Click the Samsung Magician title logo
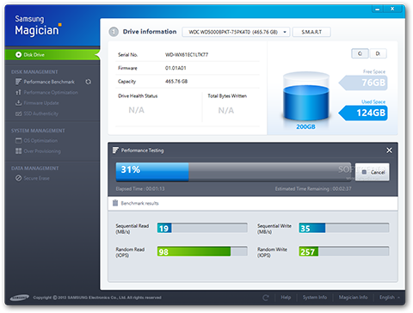 pos(38,26)
